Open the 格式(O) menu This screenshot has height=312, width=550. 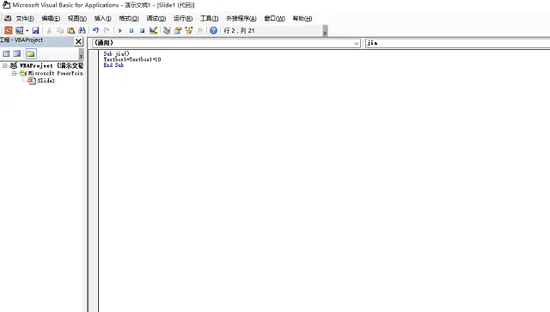(129, 18)
